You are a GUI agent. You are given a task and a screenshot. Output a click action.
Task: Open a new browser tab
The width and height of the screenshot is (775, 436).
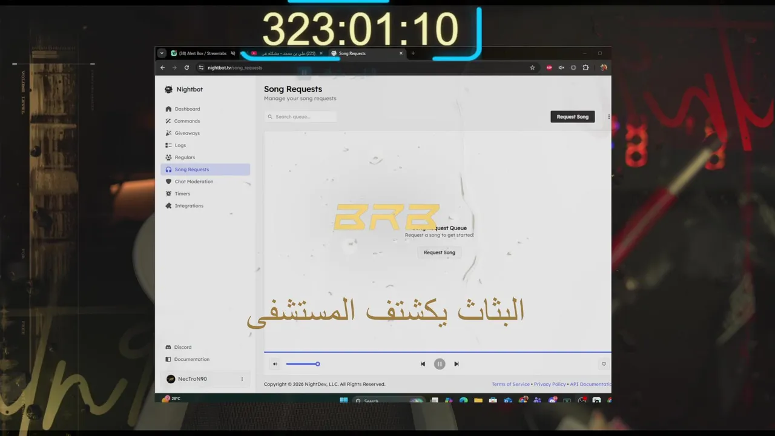pos(413,53)
